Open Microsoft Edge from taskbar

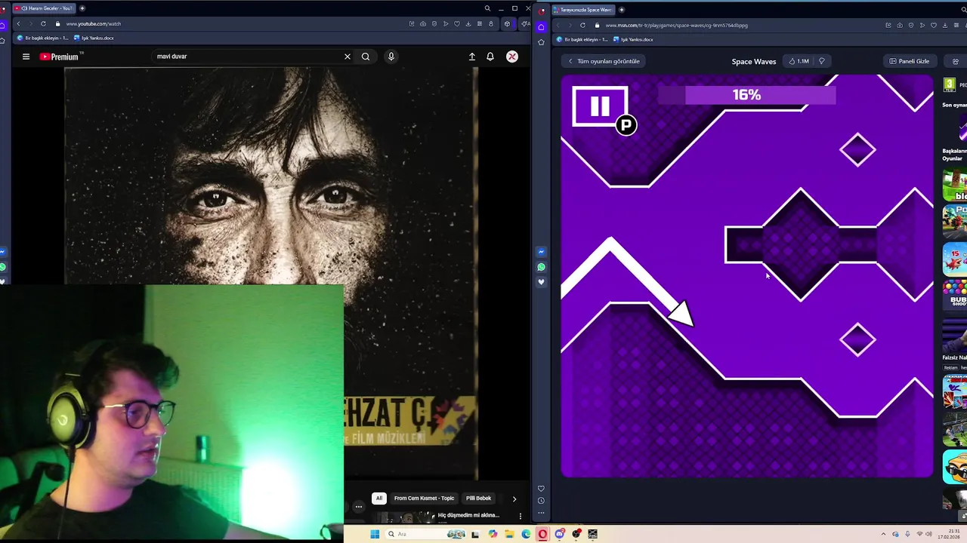pos(527,534)
